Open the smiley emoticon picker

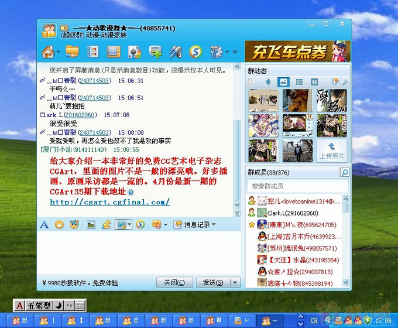59,224
